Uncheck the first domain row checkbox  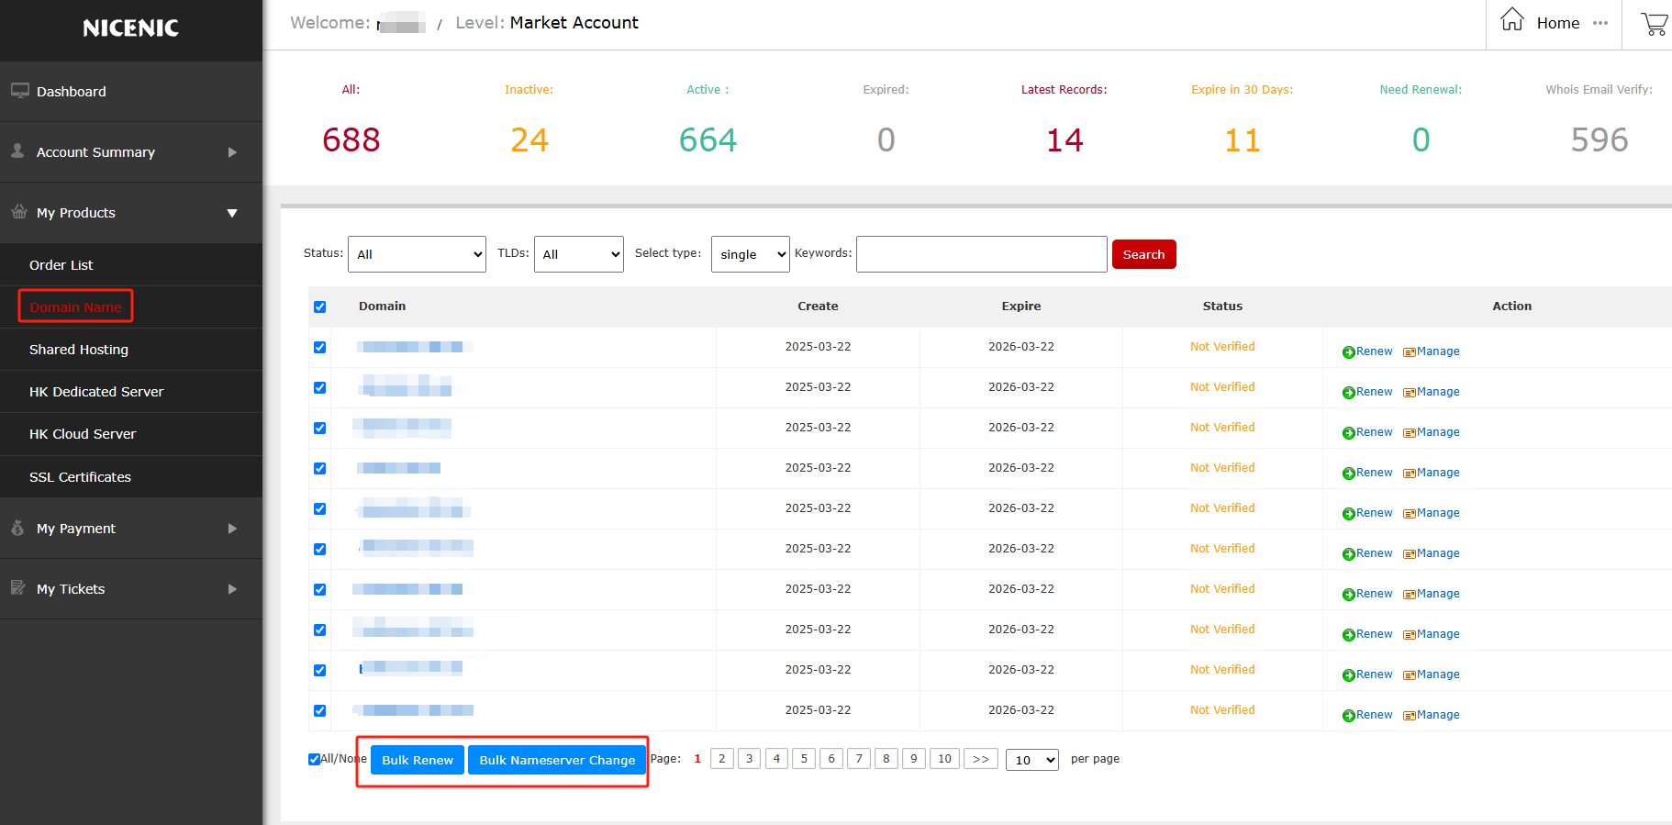coord(319,347)
